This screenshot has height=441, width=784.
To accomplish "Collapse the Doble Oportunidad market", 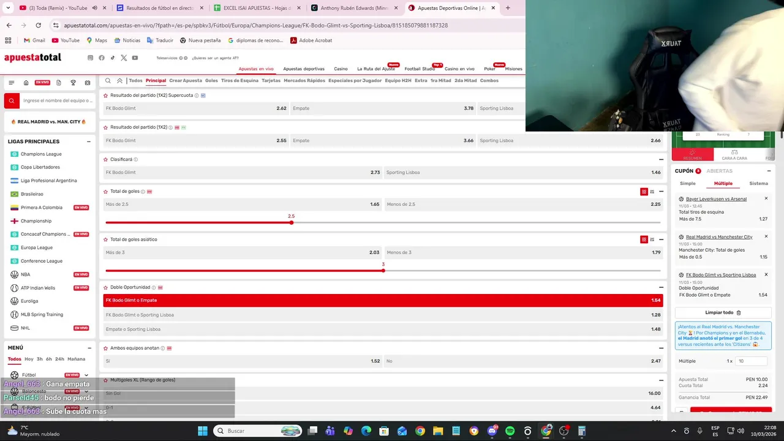I will click(x=661, y=287).
